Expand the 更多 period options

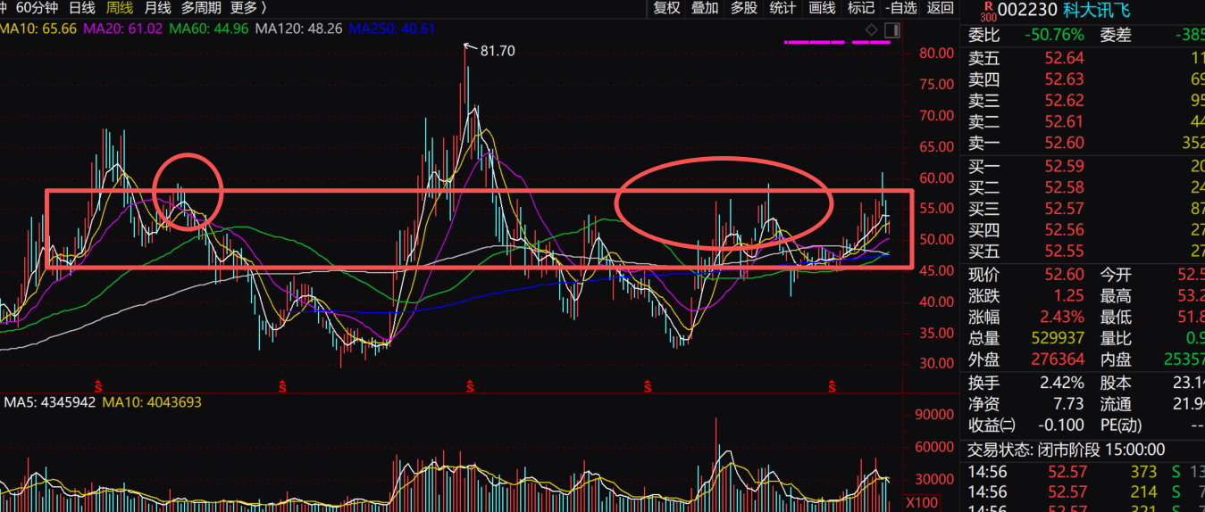[247, 8]
